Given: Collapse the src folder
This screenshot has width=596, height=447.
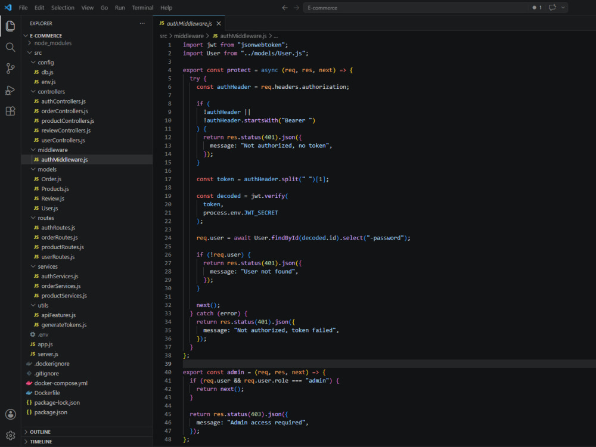Looking at the screenshot, I should [38, 53].
